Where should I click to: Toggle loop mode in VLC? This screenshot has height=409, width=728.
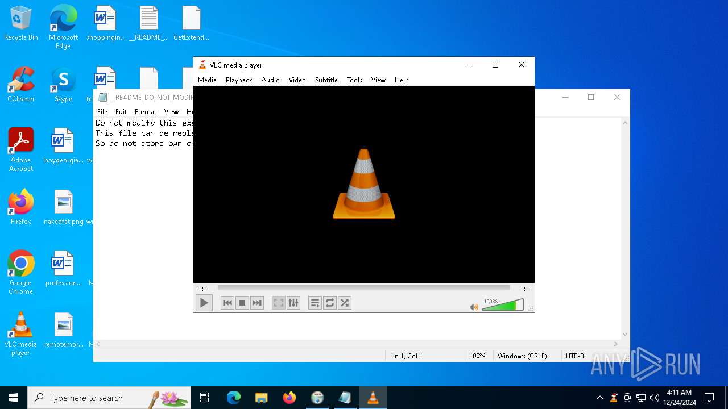(330, 303)
